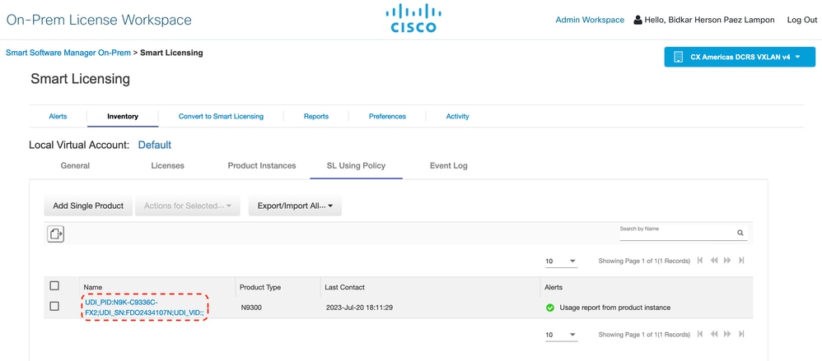The width and height of the screenshot is (822, 361).
Task: Click the Product Type column header
Action: pos(260,287)
